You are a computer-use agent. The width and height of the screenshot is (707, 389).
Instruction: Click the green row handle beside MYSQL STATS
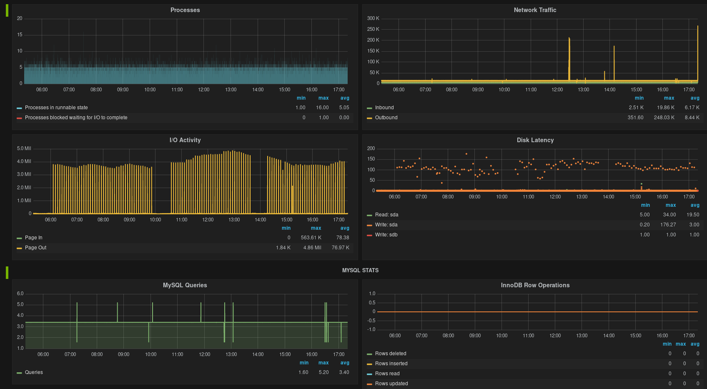tap(7, 272)
